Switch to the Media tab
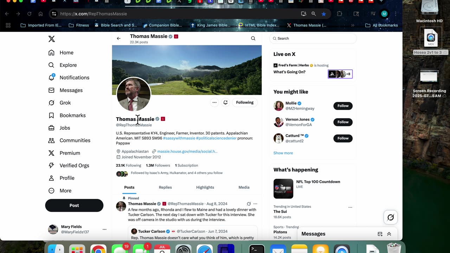The image size is (450, 253). pyautogui.click(x=244, y=188)
